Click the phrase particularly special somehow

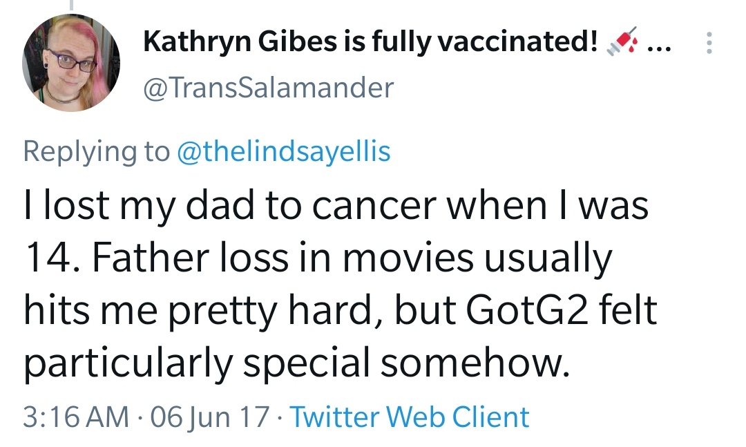click(297, 362)
